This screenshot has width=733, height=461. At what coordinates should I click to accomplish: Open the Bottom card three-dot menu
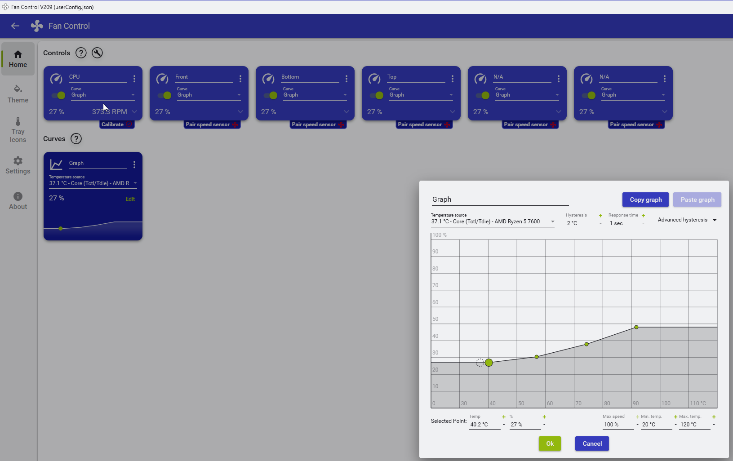pos(347,79)
